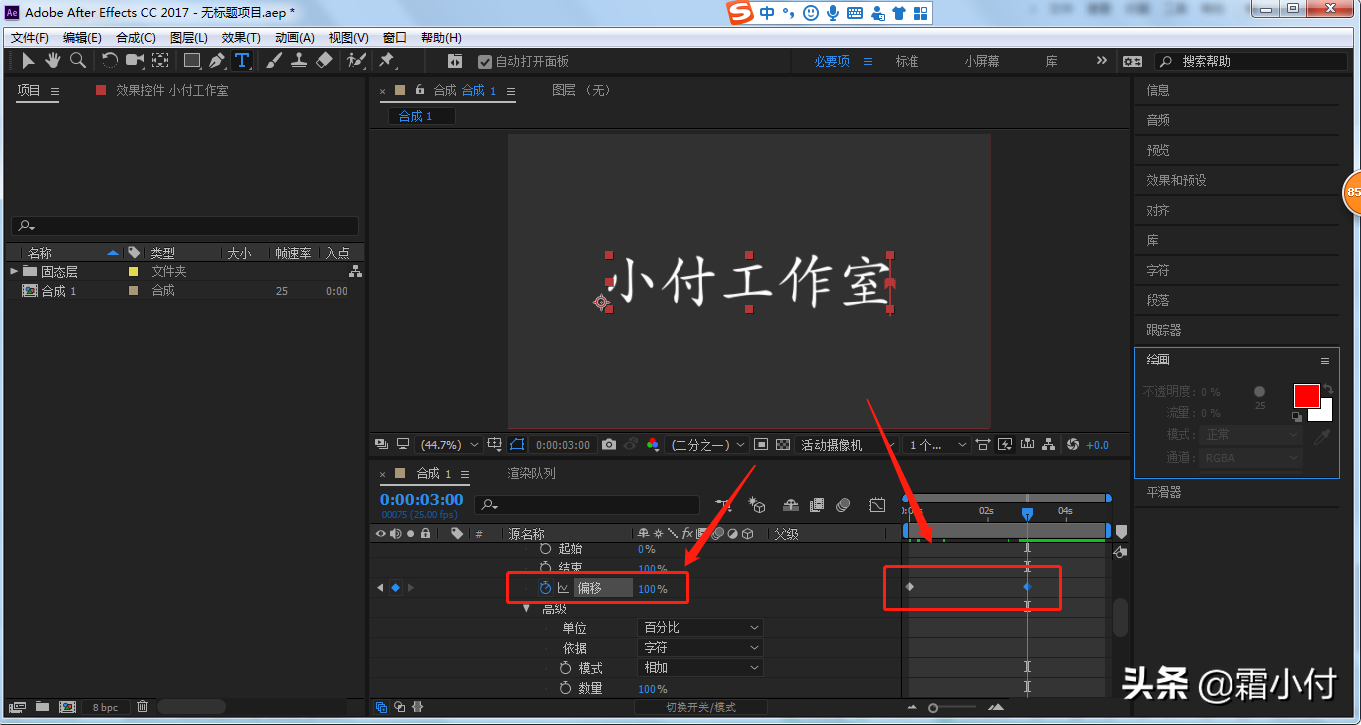Screen dimensions: 1361x725
Task: Select the Hand tool in toolbar
Action: (x=52, y=61)
